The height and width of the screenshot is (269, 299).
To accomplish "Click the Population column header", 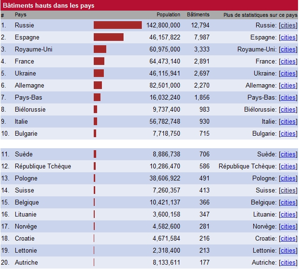I will [168, 15].
